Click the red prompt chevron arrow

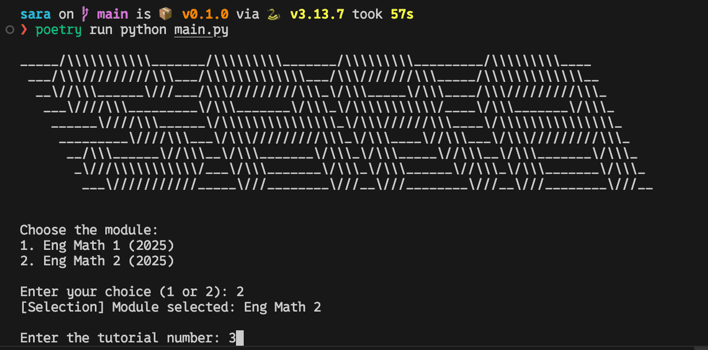point(24,29)
